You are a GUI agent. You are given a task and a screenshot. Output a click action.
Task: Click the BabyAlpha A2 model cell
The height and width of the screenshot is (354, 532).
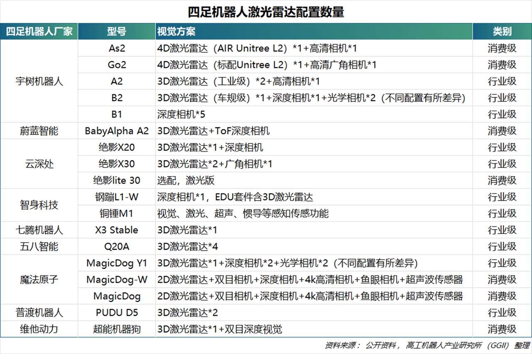116,130
